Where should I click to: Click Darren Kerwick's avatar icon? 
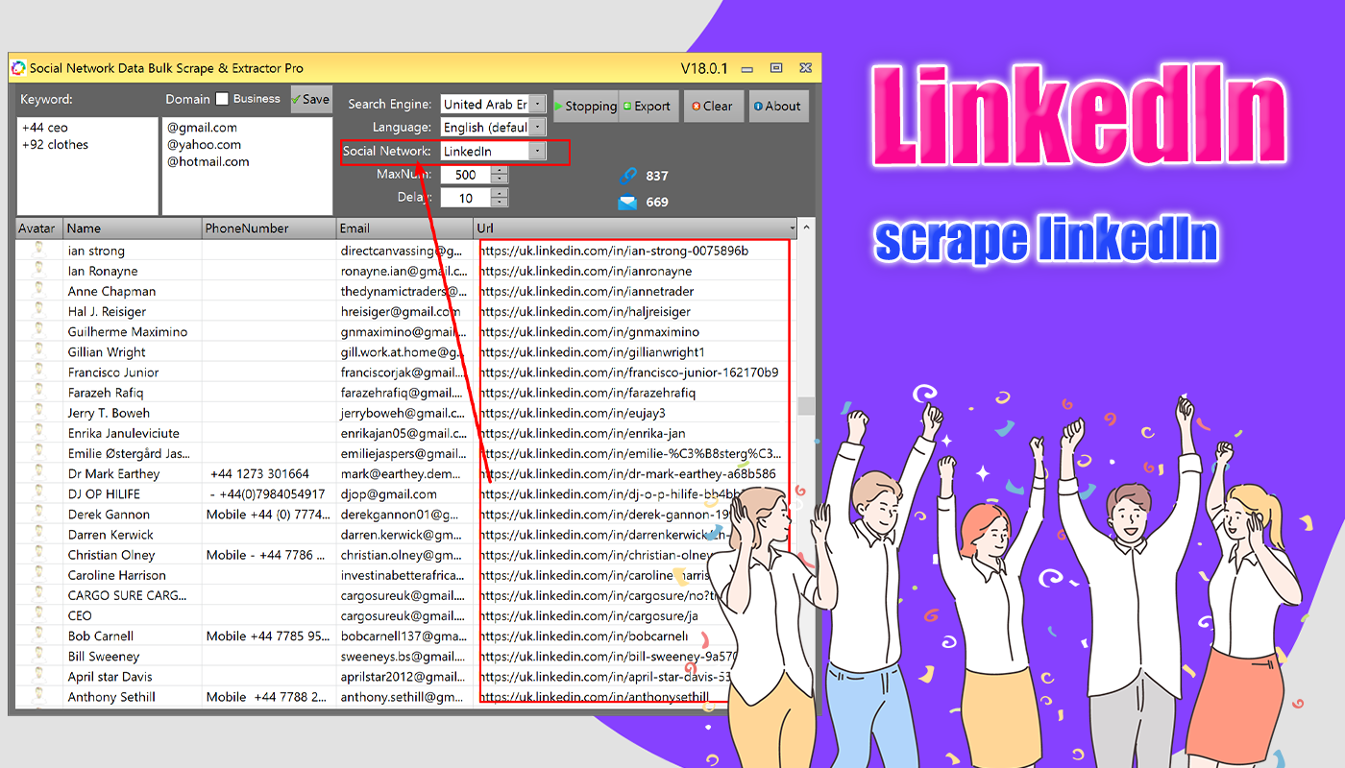tap(39, 534)
